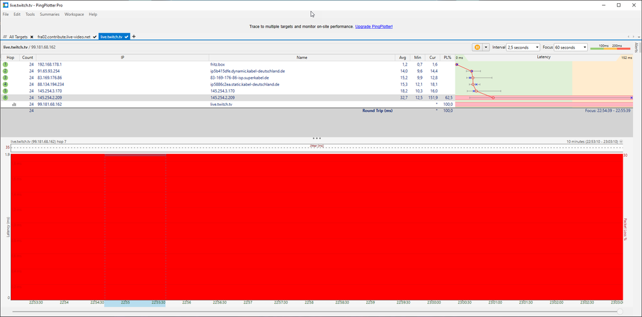Image resolution: width=642 pixels, height=317 pixels.
Task: Click the 151,9 current latency value
Action: point(434,98)
